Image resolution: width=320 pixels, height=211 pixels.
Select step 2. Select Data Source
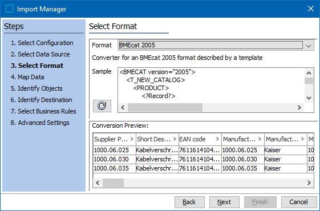(40, 54)
